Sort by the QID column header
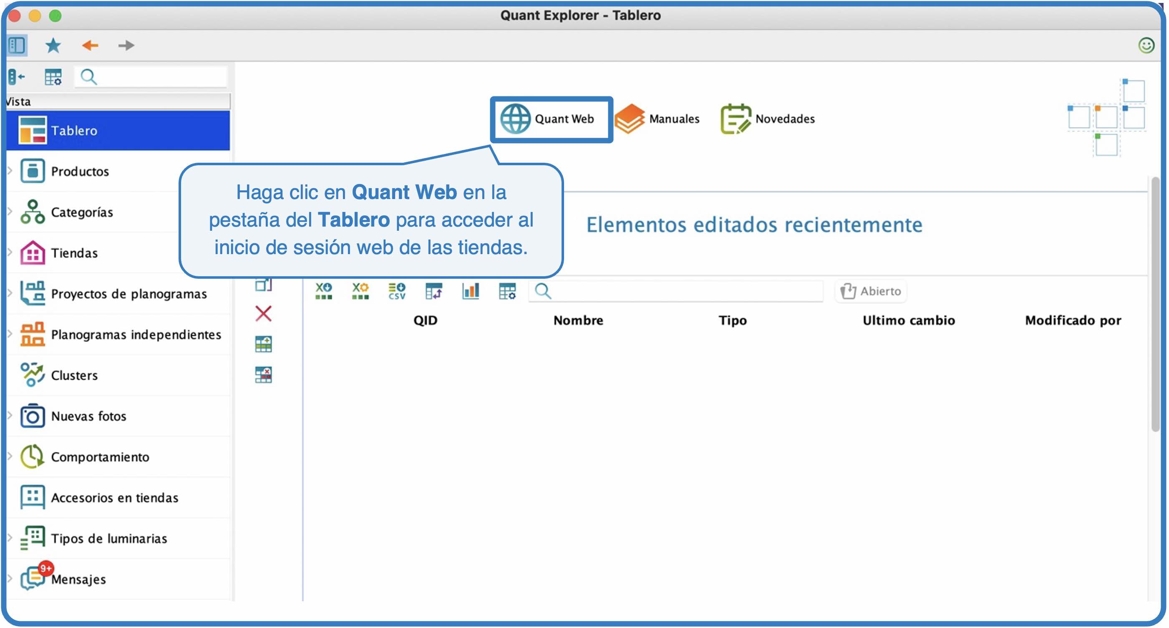This screenshot has width=1169, height=628. tap(425, 320)
